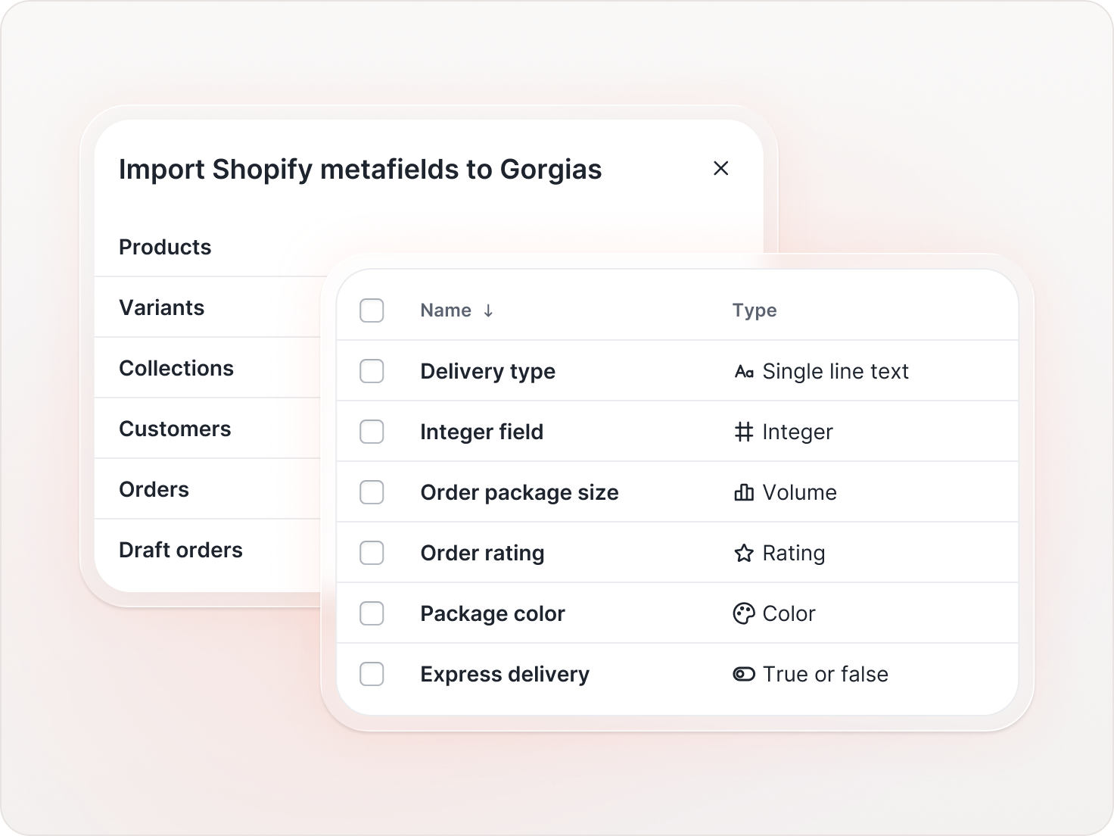
Task: Click the 'Express delivery' name text
Action: [505, 674]
